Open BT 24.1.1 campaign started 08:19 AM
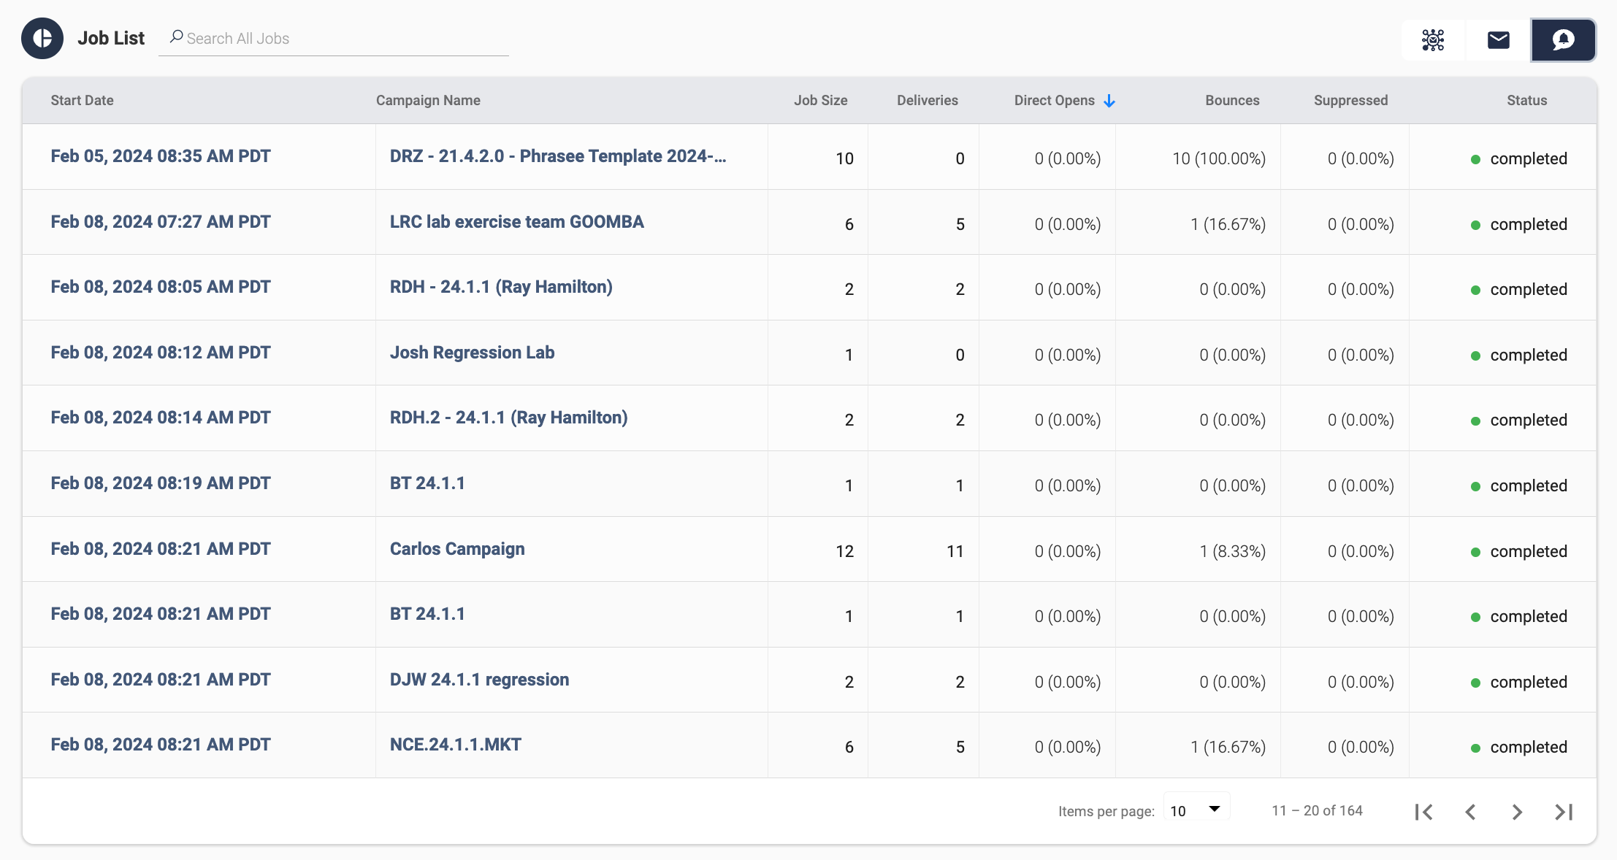 427,483
